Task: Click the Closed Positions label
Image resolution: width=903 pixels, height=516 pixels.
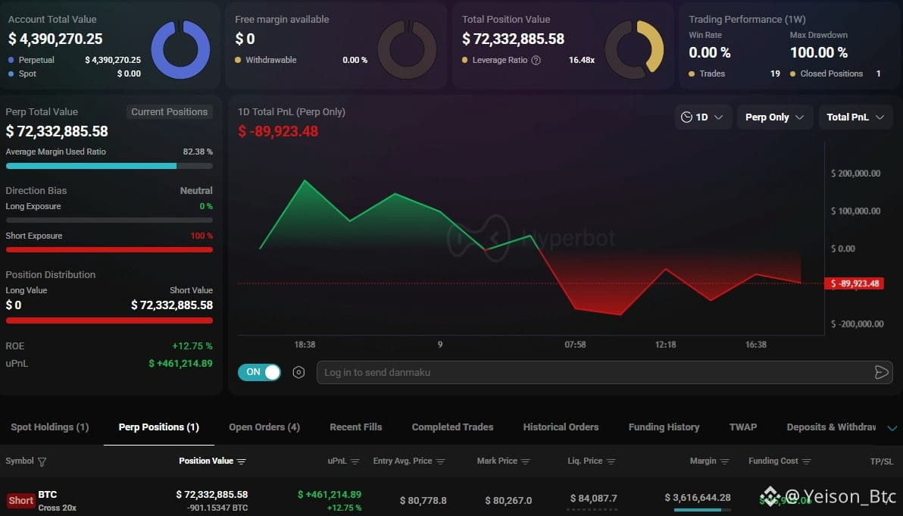Action: click(832, 73)
